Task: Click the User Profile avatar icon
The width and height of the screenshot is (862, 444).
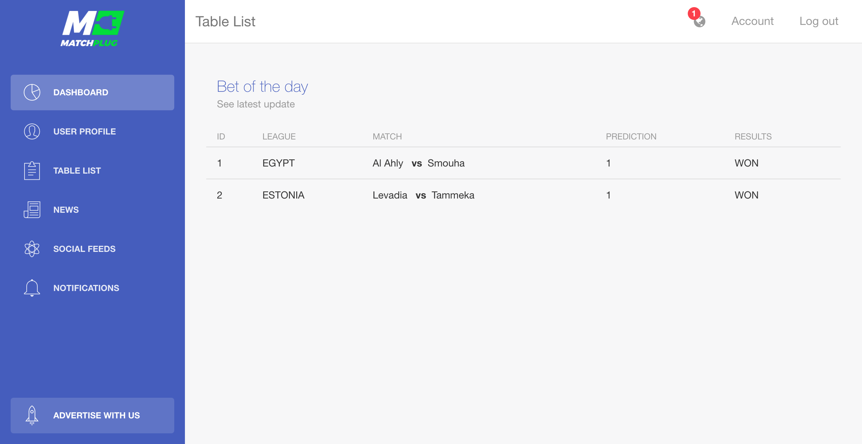Action: pos(32,132)
